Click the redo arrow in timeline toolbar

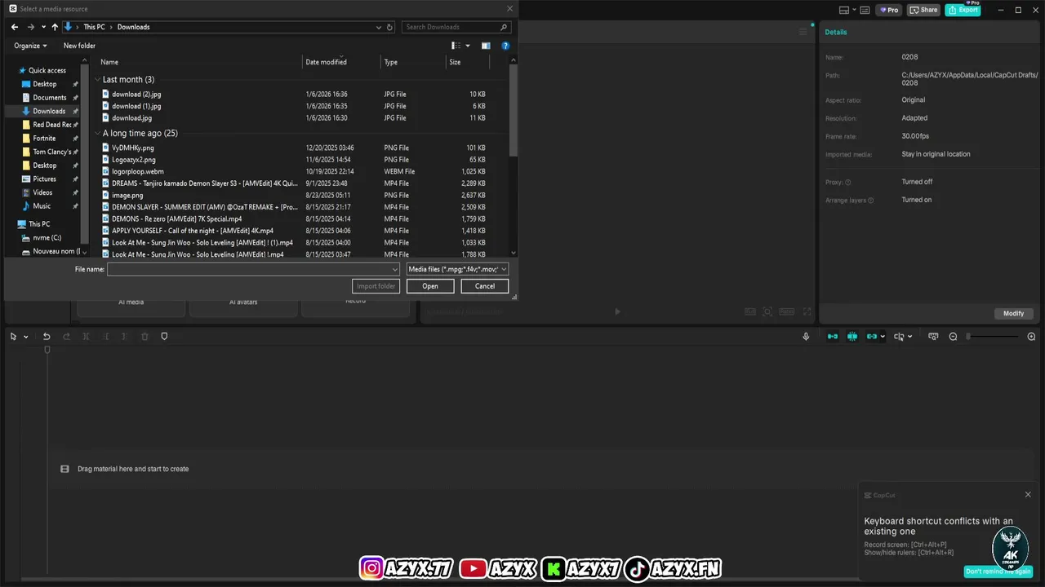66,337
